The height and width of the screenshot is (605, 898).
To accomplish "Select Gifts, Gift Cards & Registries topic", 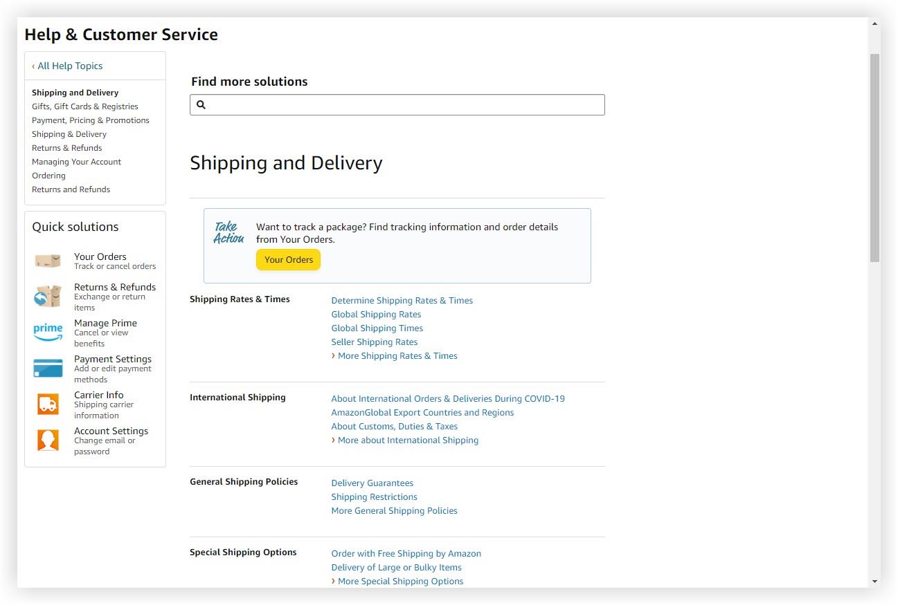I will (x=85, y=106).
